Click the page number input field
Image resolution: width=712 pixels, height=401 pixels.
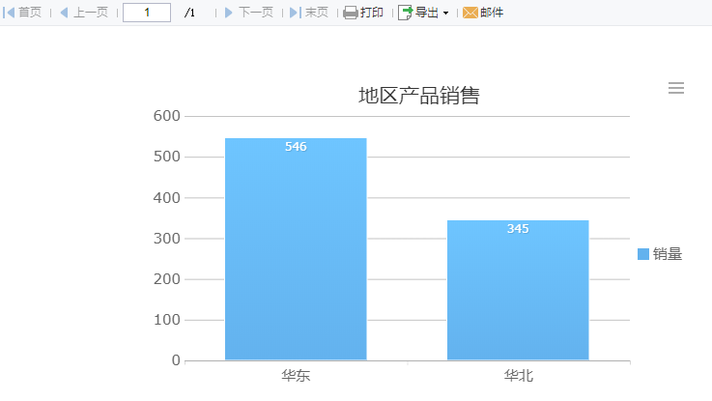coord(147,13)
